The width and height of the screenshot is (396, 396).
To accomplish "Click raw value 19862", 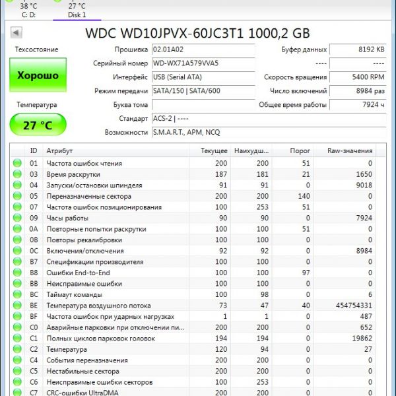I will point(362,339).
